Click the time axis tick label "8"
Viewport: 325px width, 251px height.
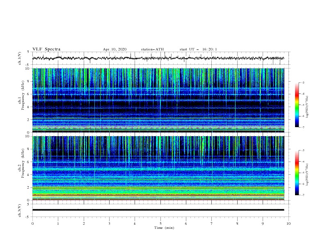tap(237, 224)
